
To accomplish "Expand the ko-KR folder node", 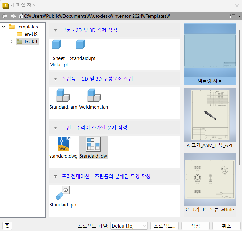I will [x=12, y=42].
